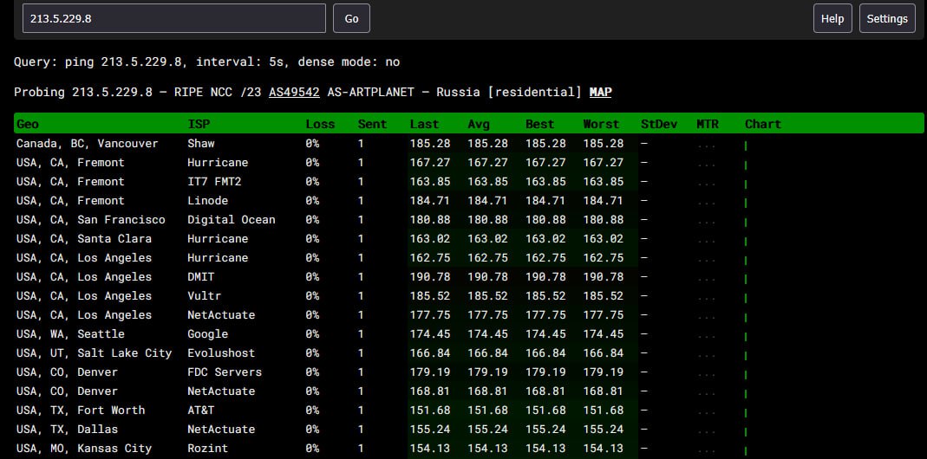Click the 174.45 Avg value

tap(487, 333)
